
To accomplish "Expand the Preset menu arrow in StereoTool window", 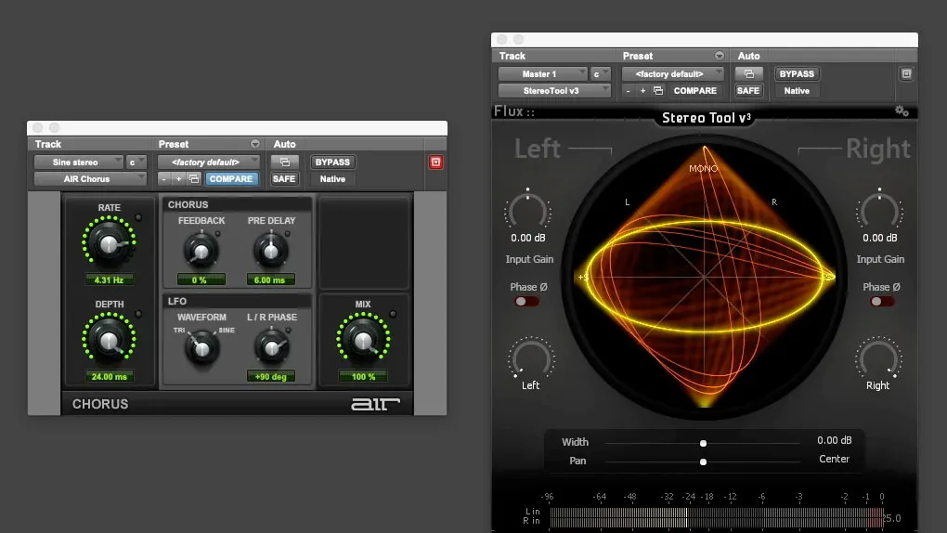I will [x=720, y=56].
